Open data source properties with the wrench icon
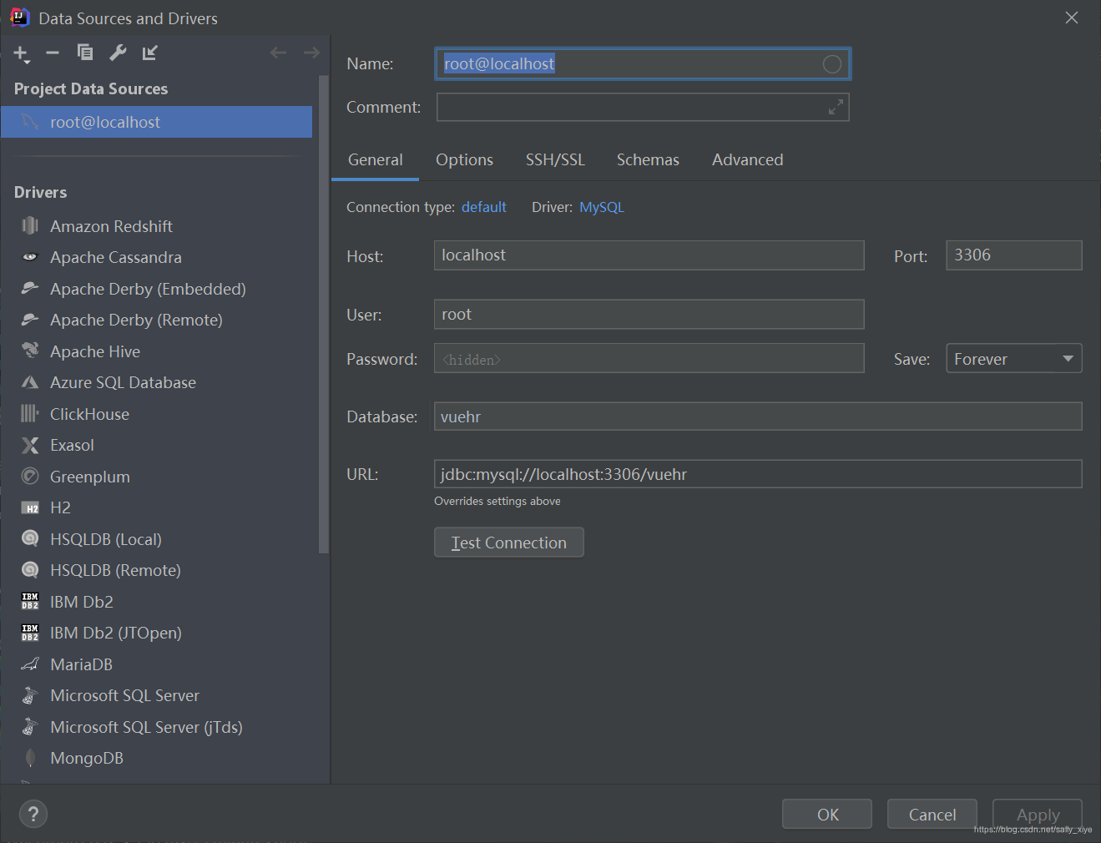Viewport: 1101px width, 843px height. 117,53
